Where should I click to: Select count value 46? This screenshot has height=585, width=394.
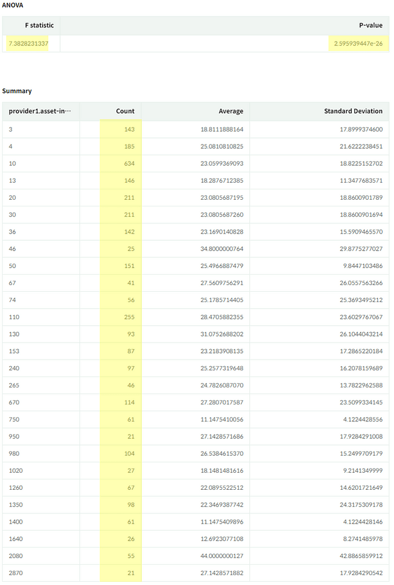click(131, 385)
